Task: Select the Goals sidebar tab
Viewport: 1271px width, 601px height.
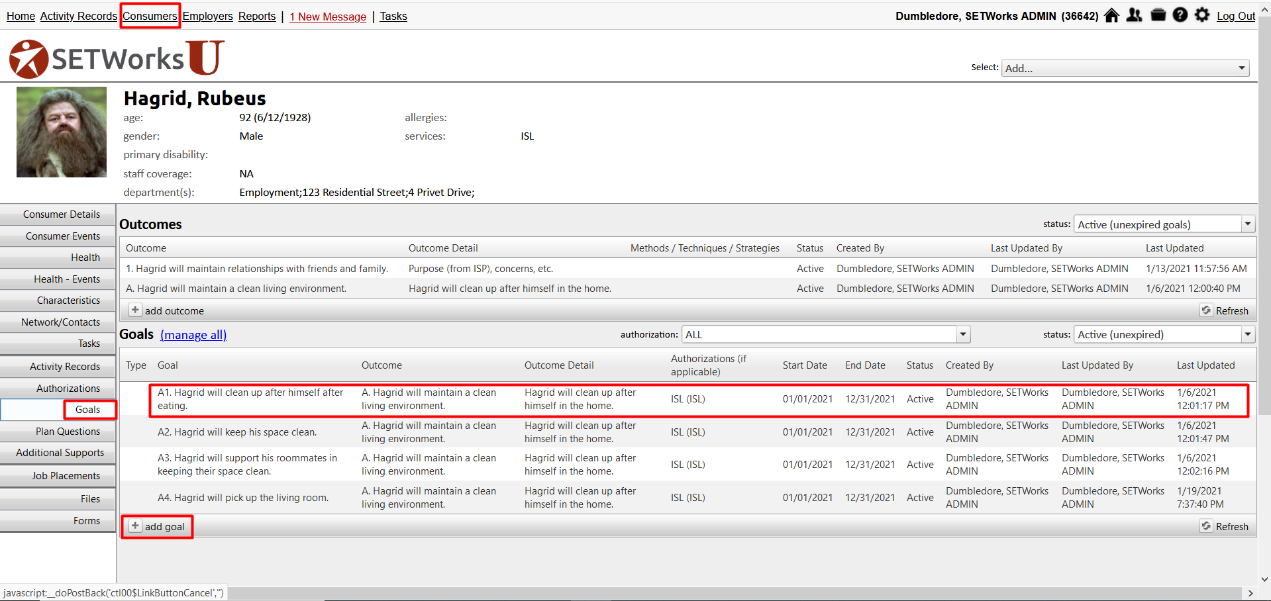Action: [58, 410]
